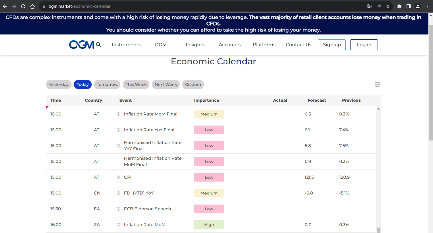Show info for FDI (YTD) YoY
Image resolution: width=433 pixels, height=233 pixels.
click(118, 193)
